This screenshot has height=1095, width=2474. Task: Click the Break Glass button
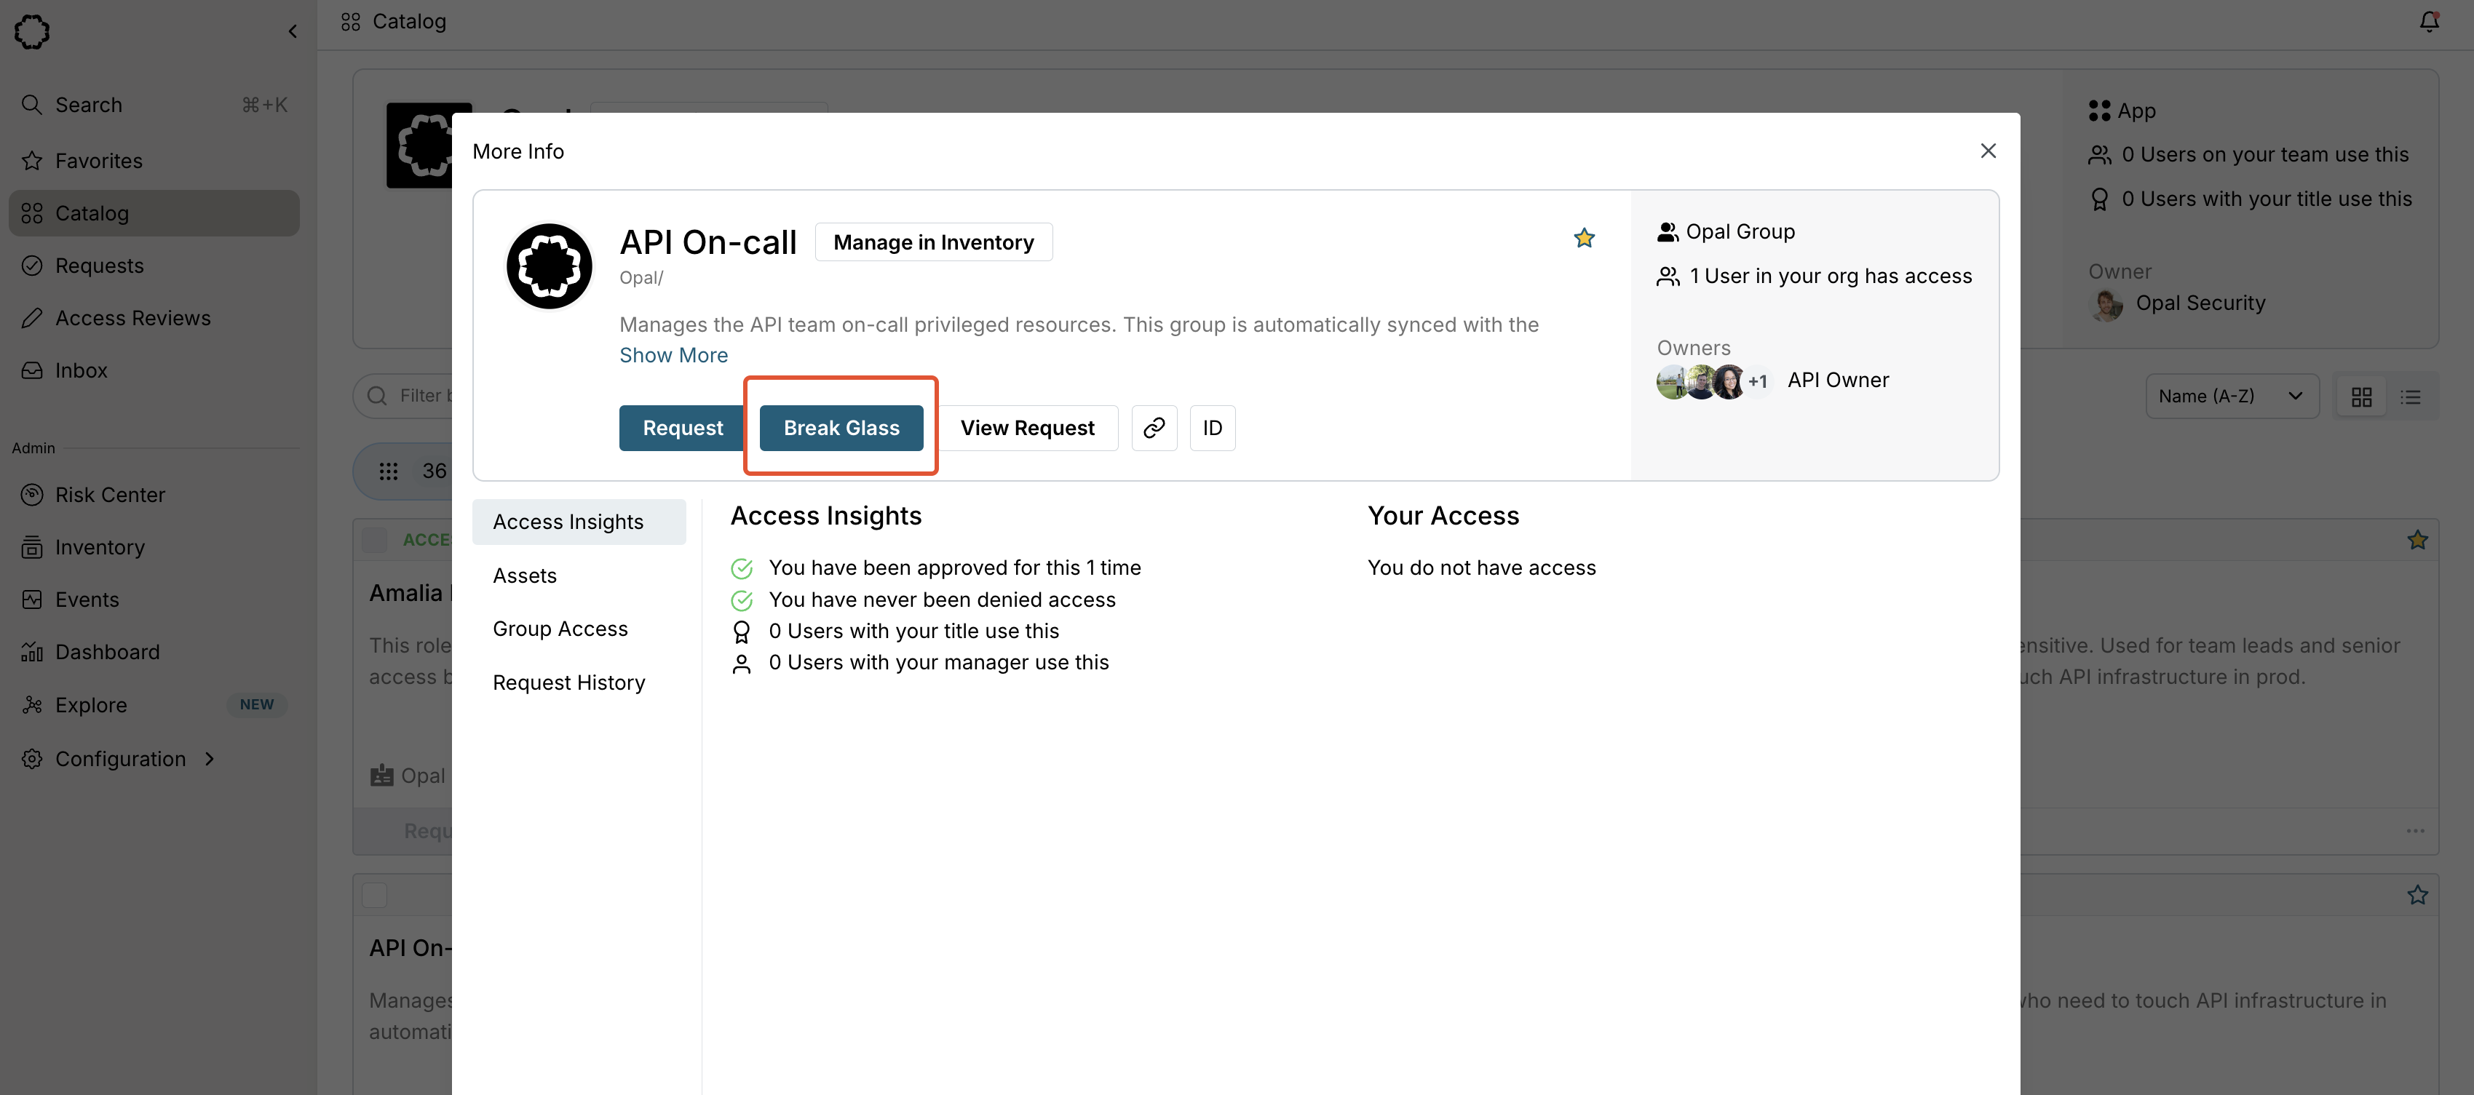pyautogui.click(x=841, y=428)
